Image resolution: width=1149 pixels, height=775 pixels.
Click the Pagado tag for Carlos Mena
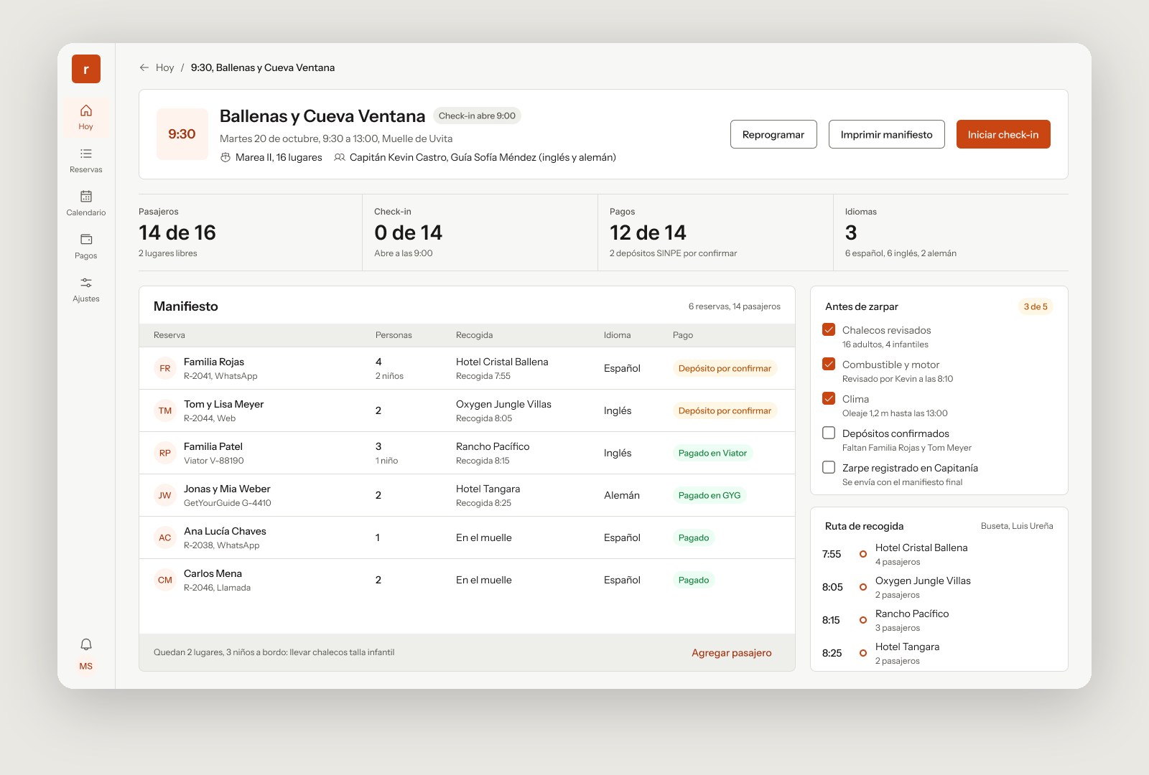[x=694, y=580]
